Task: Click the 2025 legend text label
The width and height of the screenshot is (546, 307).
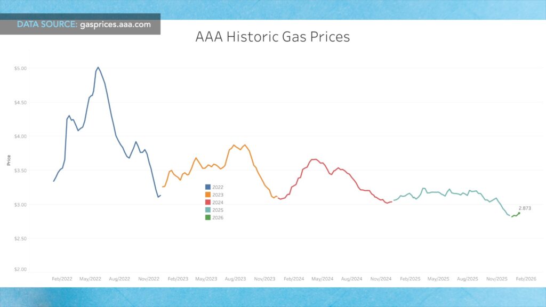Action: pos(218,209)
